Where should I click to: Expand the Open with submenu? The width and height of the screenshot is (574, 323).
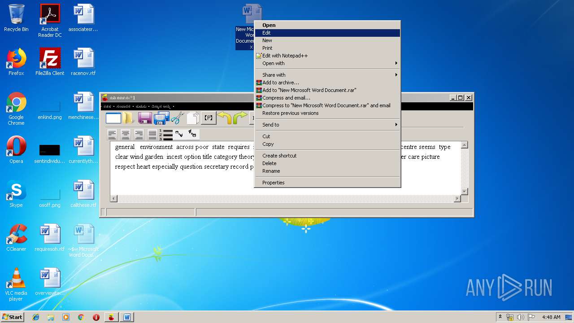pyautogui.click(x=327, y=63)
